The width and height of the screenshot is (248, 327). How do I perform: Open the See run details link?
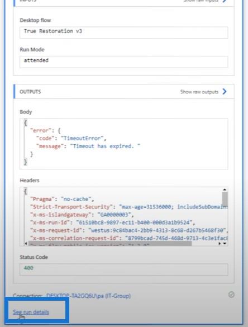(31, 312)
